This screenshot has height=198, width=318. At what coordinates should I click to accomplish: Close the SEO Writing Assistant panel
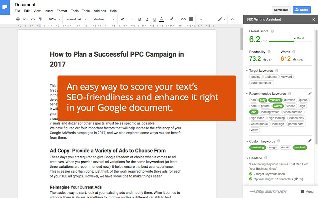coord(314,20)
